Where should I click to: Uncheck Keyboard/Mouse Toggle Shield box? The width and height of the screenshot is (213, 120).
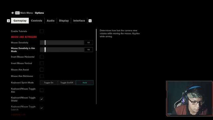(x=42, y=99)
